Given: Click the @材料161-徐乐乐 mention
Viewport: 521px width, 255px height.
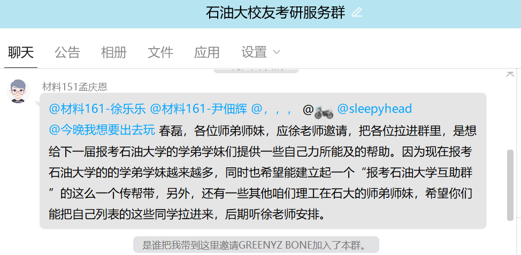Looking at the screenshot, I should 97,109.
